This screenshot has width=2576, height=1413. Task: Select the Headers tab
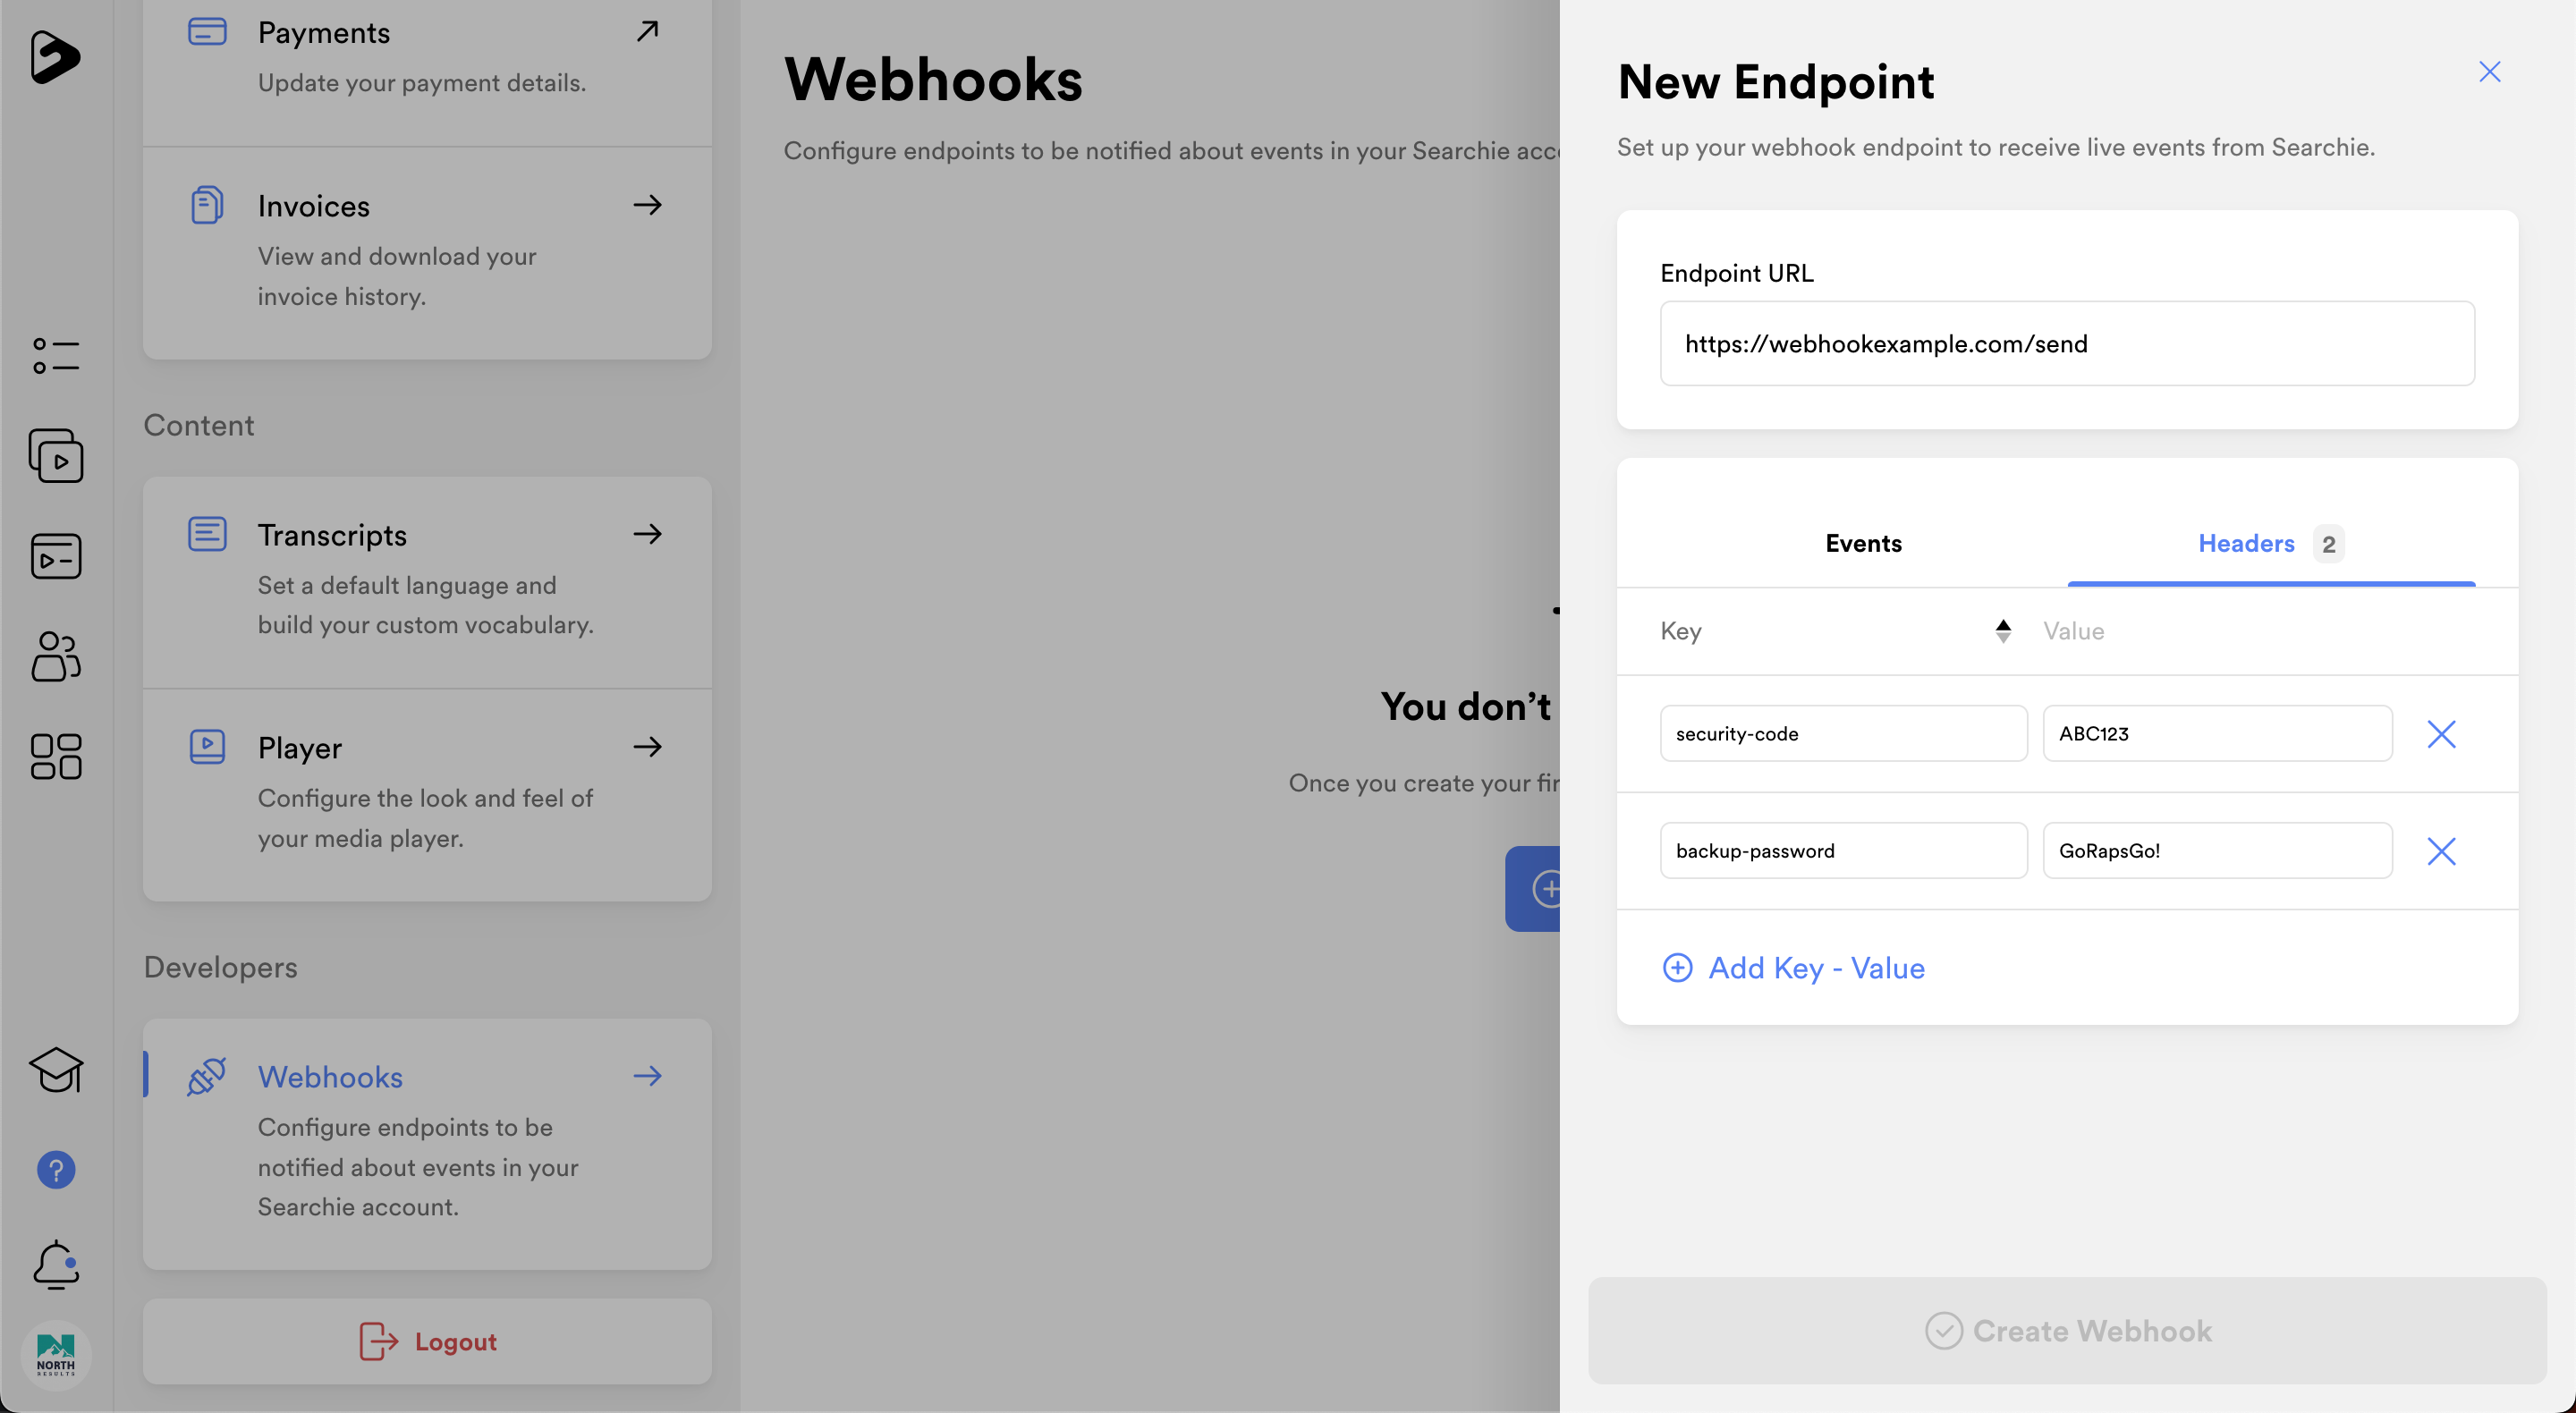[2246, 543]
